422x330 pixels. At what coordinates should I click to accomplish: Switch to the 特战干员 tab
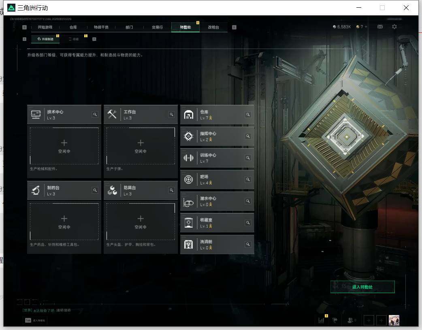click(101, 27)
